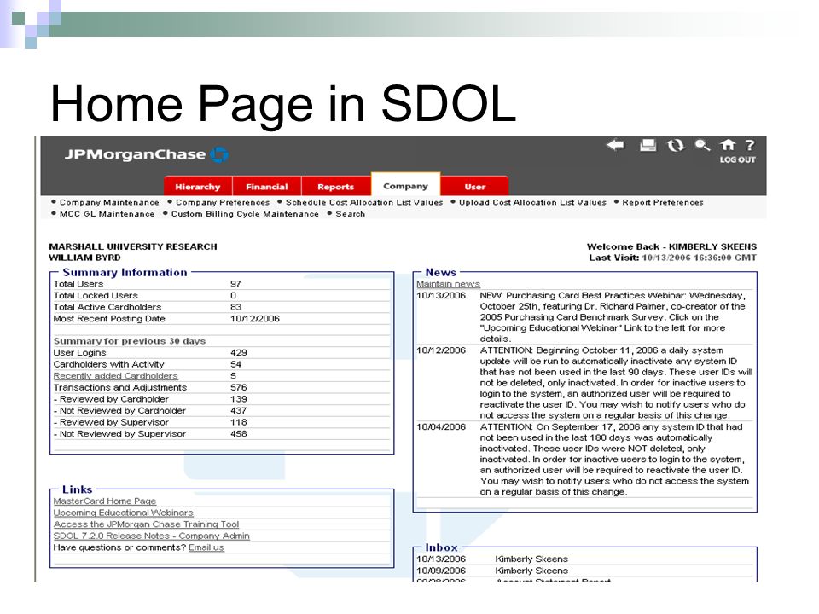This screenshot has width=819, height=614.
Task: Click the Total Users value 97
Action: (x=235, y=284)
